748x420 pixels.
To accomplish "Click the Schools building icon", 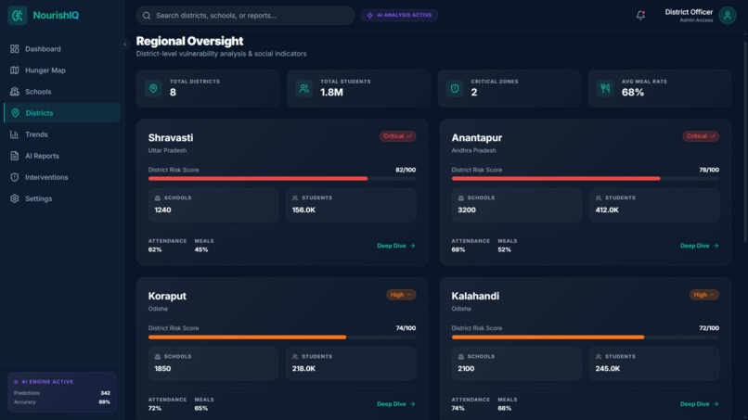I will pyautogui.click(x=14, y=92).
